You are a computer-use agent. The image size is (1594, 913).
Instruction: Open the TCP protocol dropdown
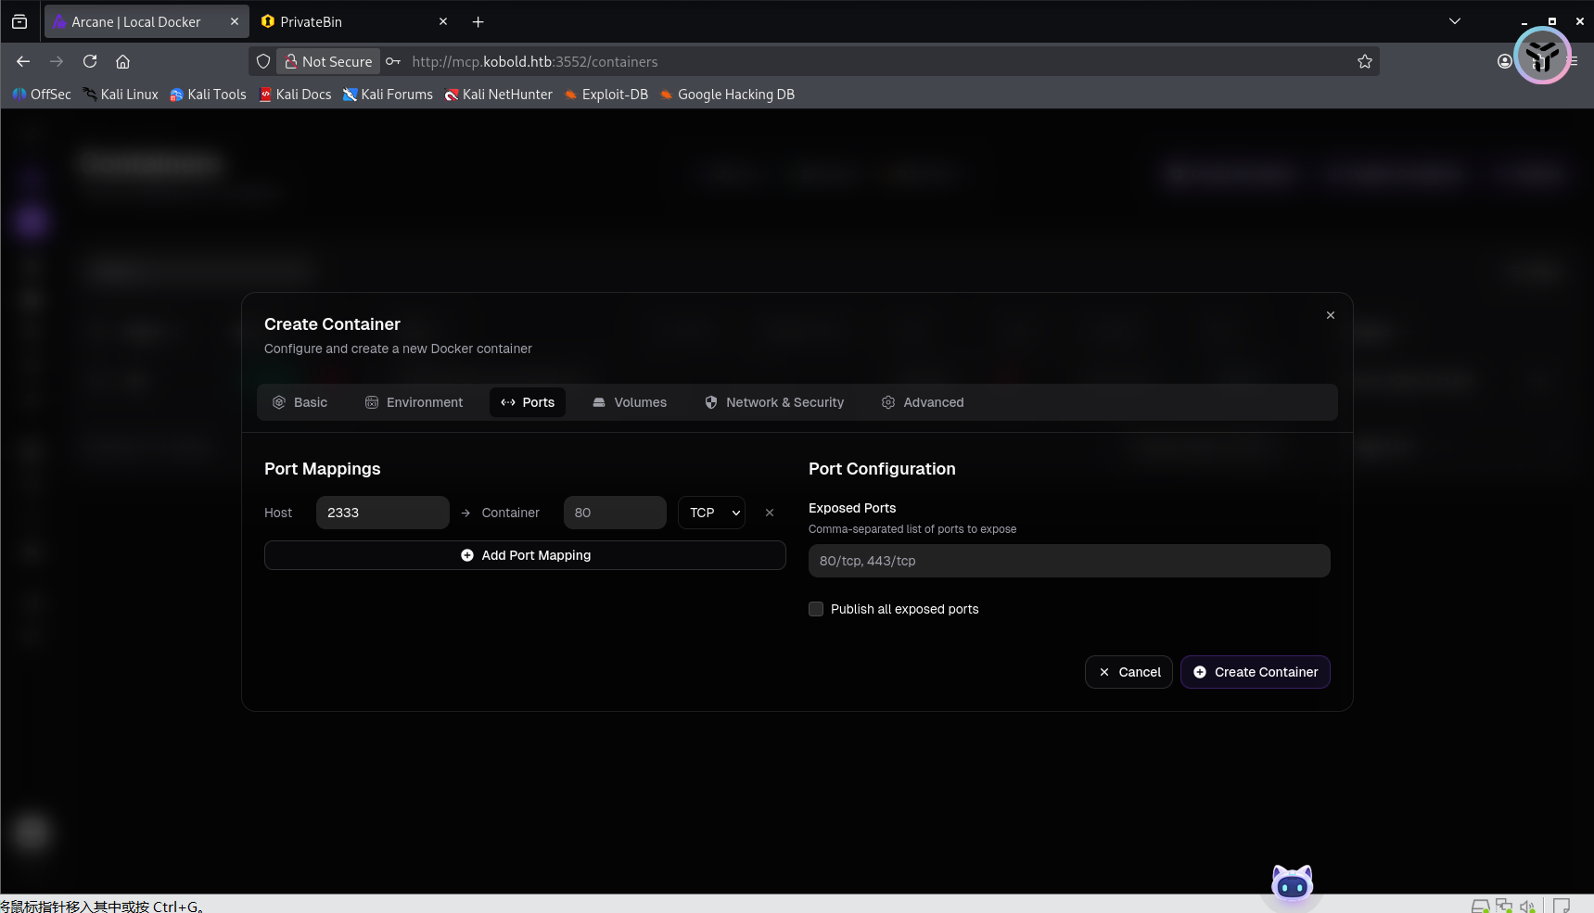click(x=711, y=513)
